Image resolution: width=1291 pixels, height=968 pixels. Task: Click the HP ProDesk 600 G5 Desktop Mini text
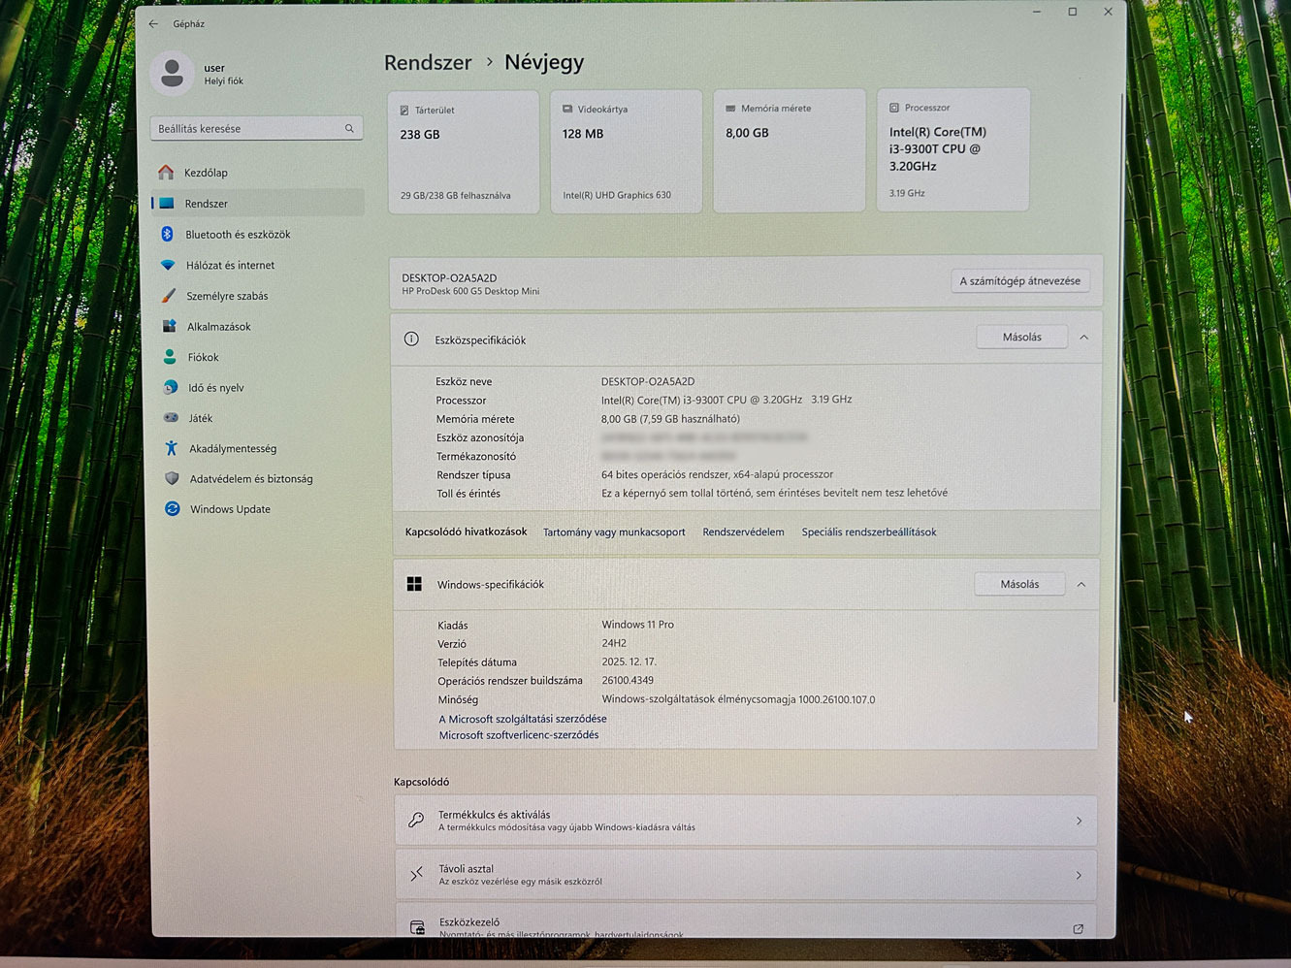click(470, 291)
